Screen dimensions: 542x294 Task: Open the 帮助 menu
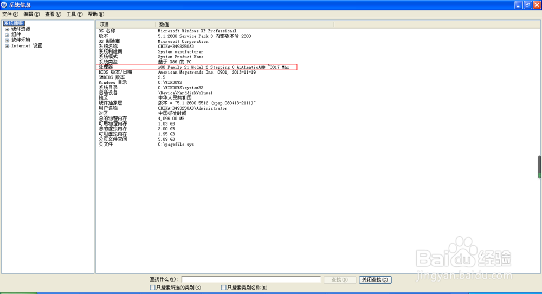96,14
